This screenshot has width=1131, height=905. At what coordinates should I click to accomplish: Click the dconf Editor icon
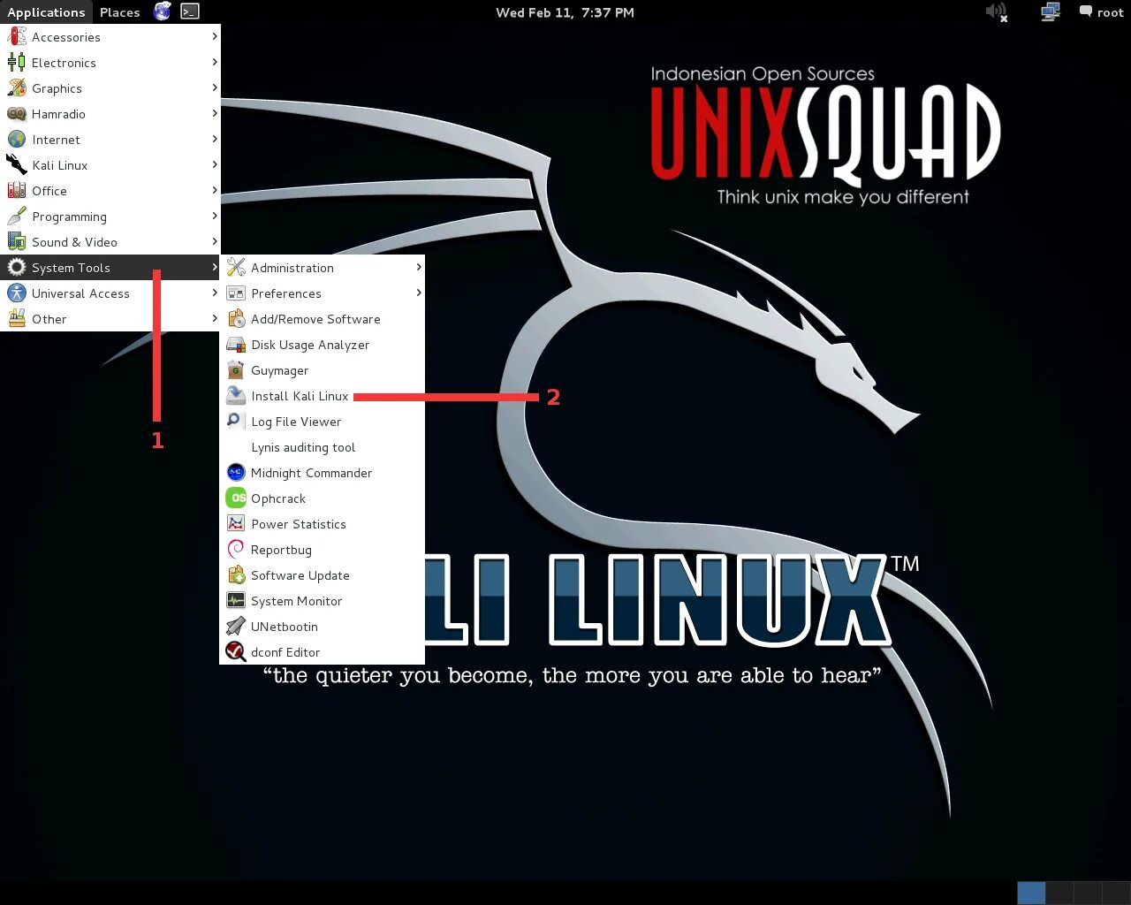click(x=236, y=652)
